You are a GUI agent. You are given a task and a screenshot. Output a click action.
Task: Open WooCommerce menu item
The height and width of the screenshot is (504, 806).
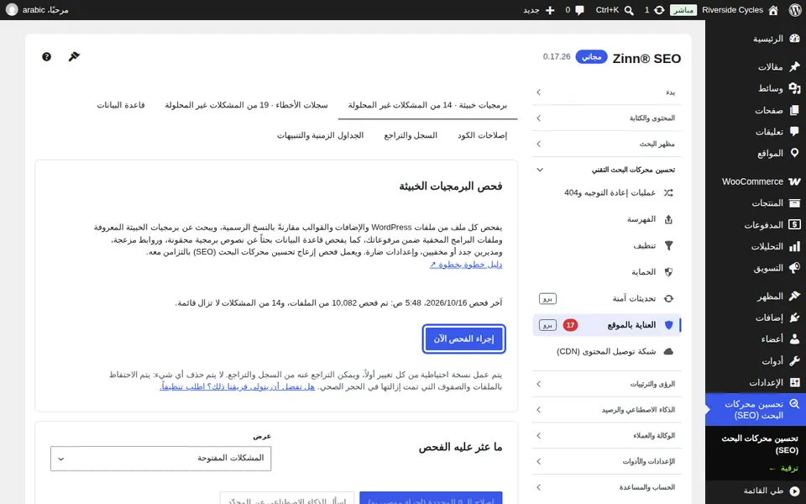coord(756,181)
